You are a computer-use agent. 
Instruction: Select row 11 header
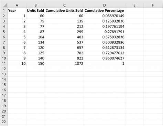[4, 63]
